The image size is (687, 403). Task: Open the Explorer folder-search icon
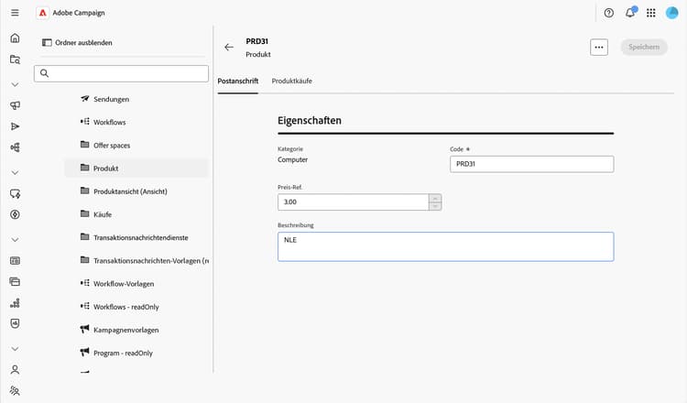click(15, 60)
